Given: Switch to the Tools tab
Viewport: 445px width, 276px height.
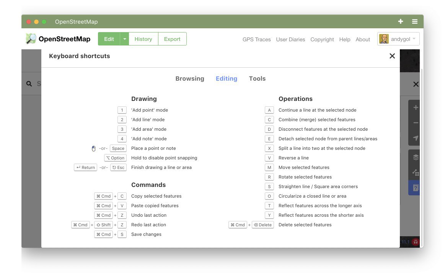Looking at the screenshot, I should pos(257,79).
